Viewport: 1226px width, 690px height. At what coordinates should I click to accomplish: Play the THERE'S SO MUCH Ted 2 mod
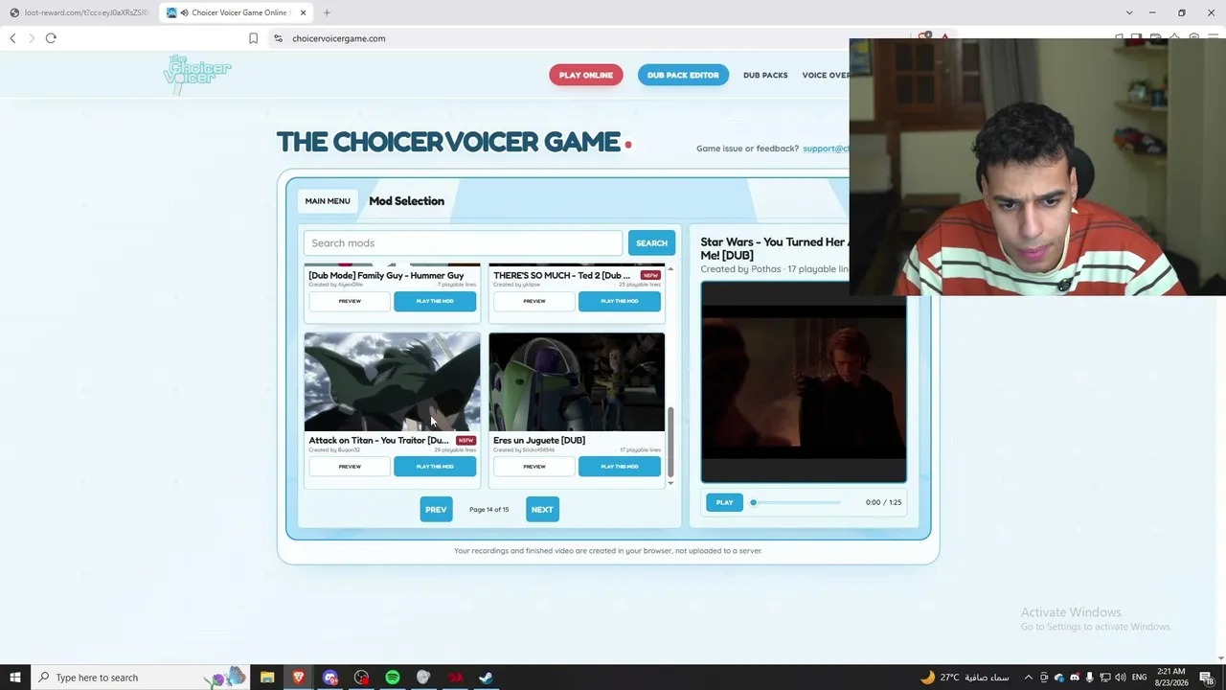click(620, 301)
